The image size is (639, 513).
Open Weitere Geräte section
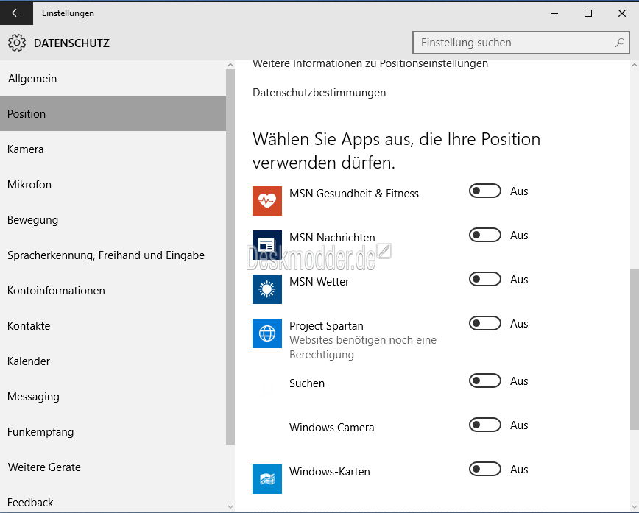click(113, 467)
